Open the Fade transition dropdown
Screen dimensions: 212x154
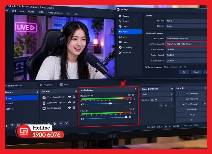(157, 94)
